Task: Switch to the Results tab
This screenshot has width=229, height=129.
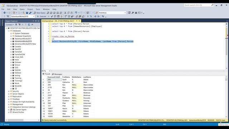Action: (x=47, y=74)
